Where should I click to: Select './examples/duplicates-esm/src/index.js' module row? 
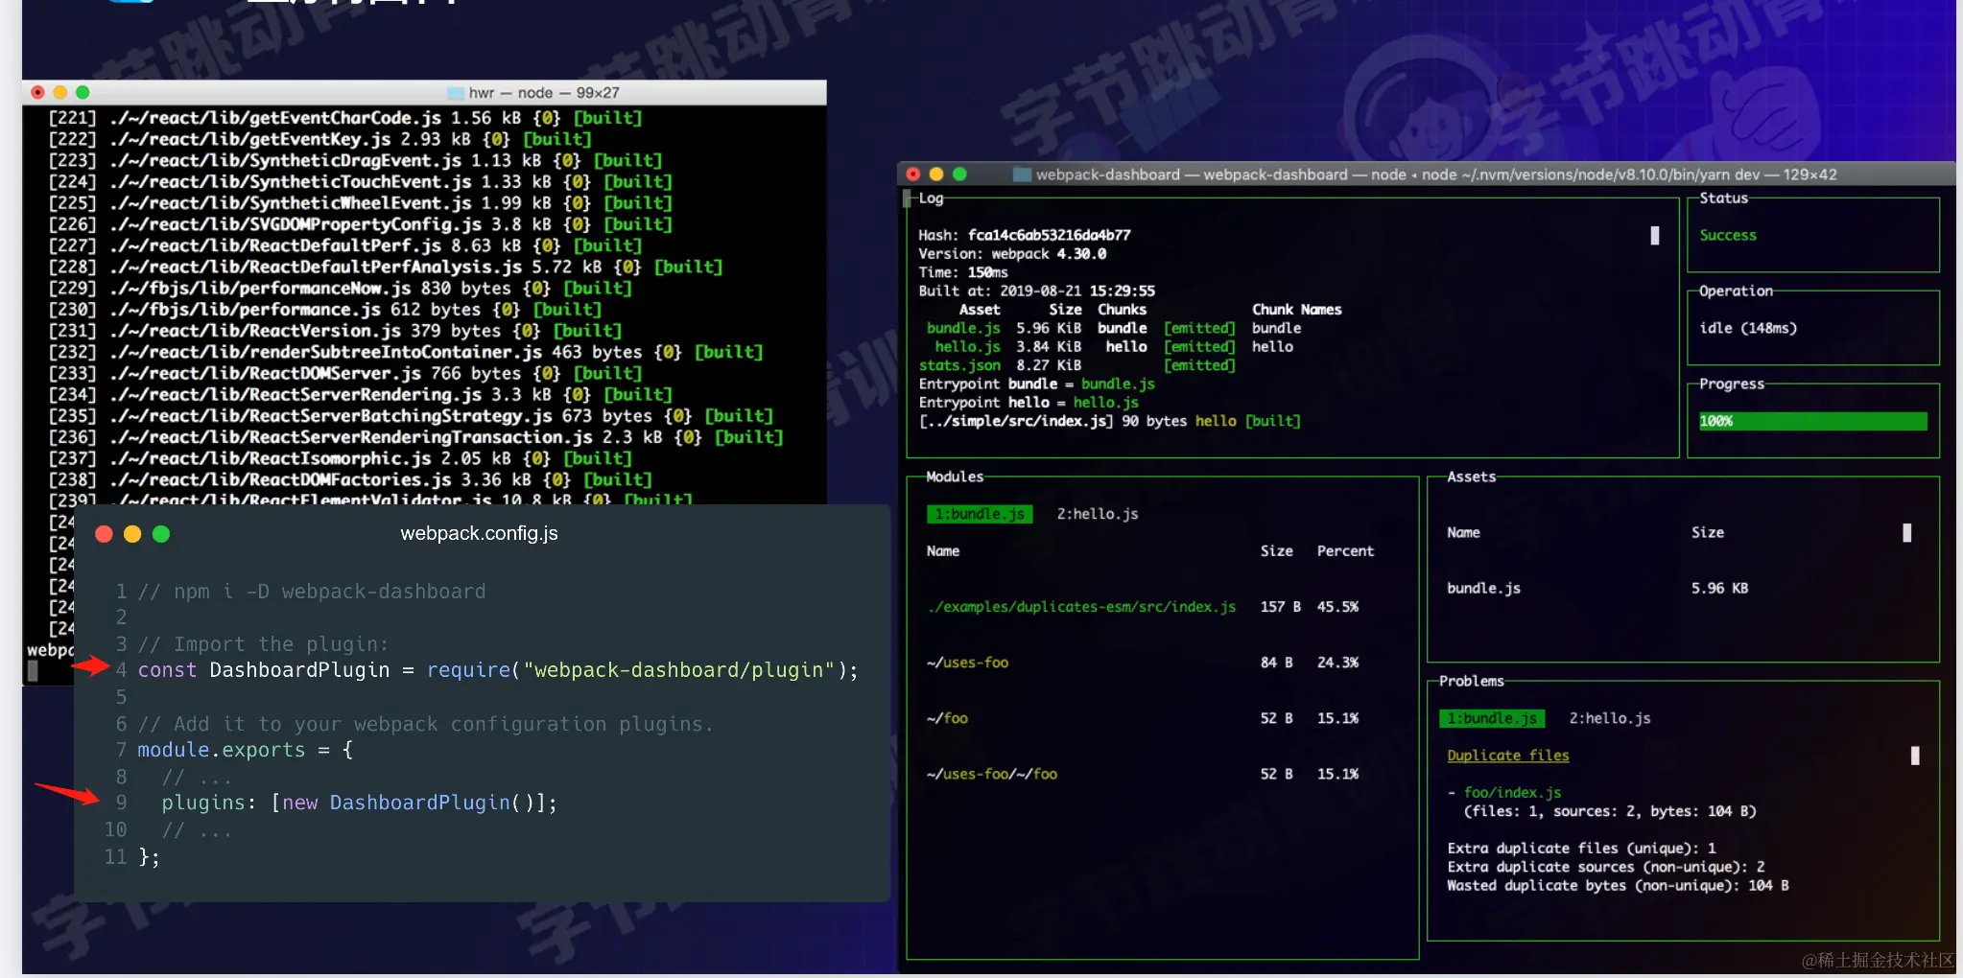(1143, 607)
